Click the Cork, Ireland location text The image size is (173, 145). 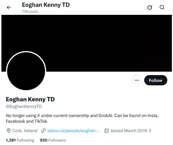click(x=25, y=131)
